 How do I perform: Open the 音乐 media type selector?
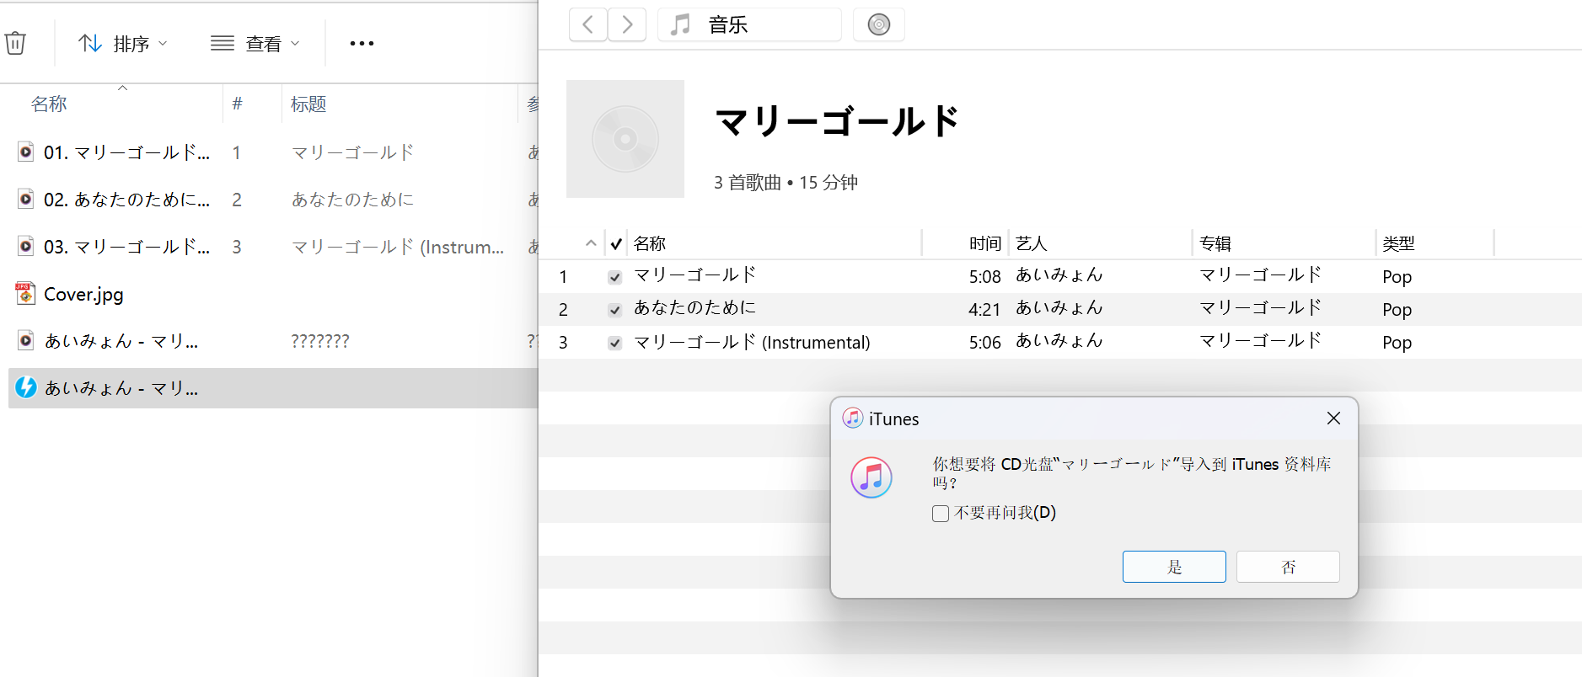click(749, 24)
